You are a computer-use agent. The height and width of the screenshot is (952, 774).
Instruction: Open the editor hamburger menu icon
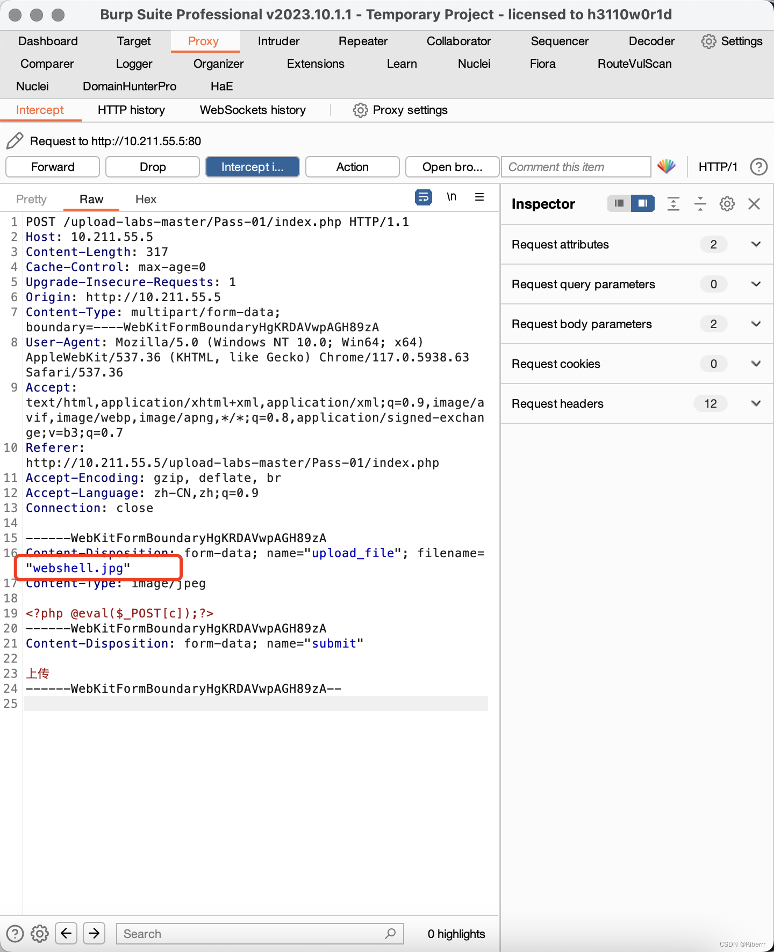(479, 197)
